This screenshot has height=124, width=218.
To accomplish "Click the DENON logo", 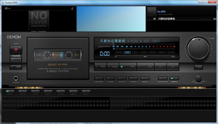I will coord(14,37).
